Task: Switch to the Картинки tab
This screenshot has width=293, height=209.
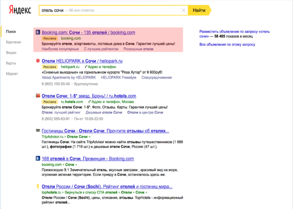Action: click(14, 42)
